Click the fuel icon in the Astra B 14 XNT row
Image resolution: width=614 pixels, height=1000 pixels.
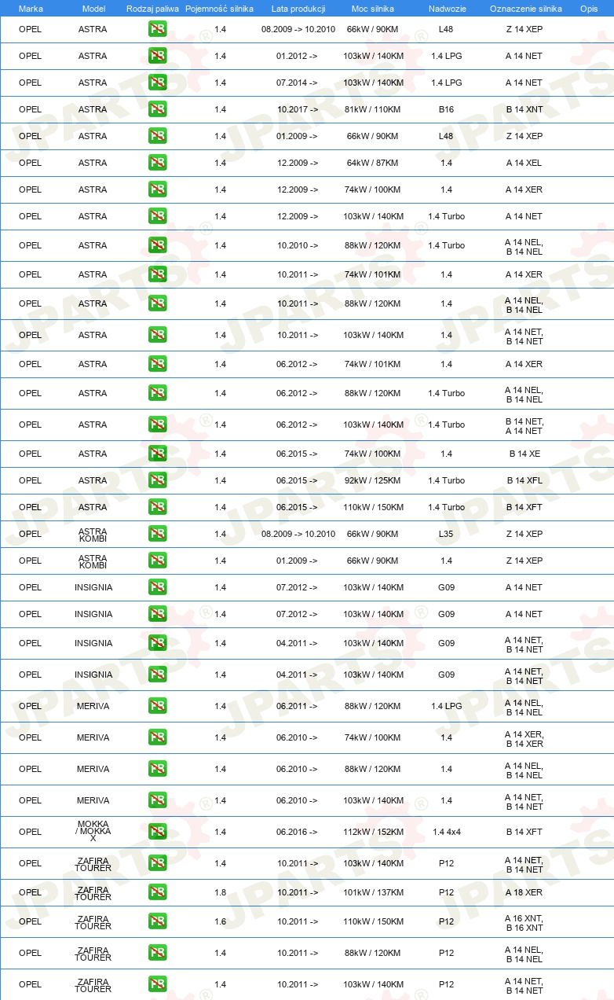(x=157, y=109)
